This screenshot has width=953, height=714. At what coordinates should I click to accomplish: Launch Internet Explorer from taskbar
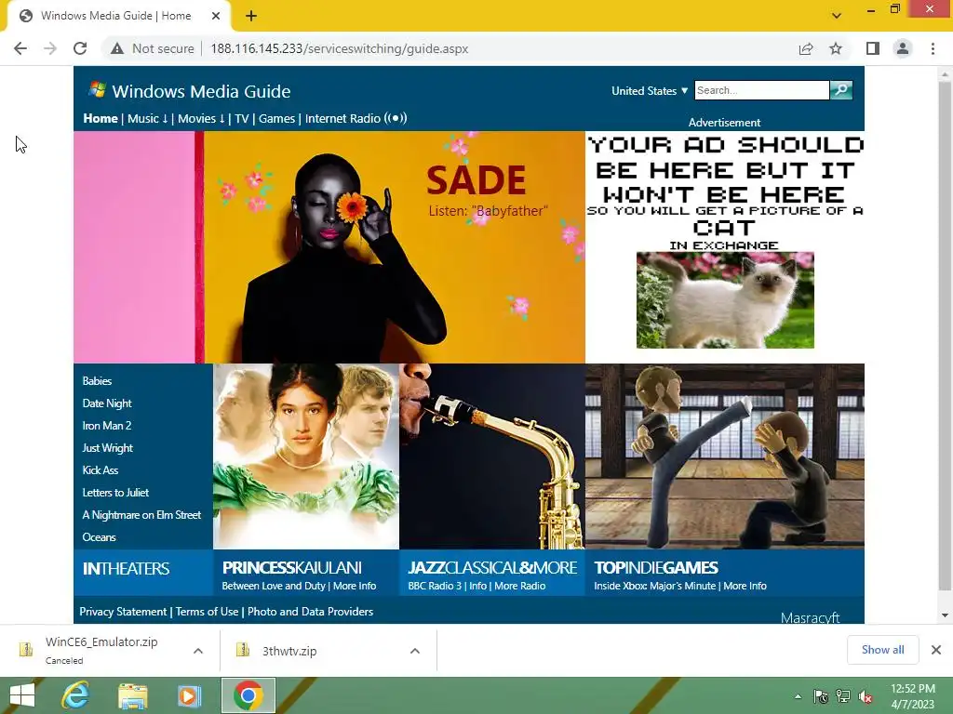[75, 695]
